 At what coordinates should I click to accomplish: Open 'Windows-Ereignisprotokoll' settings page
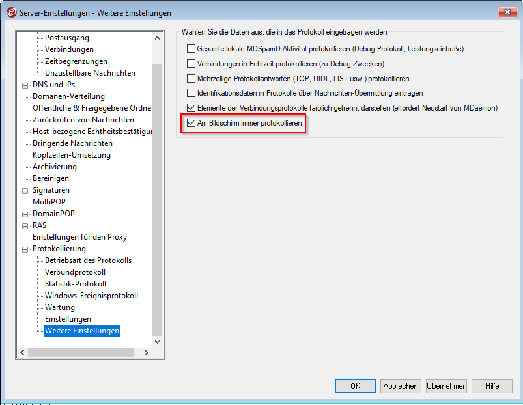91,296
